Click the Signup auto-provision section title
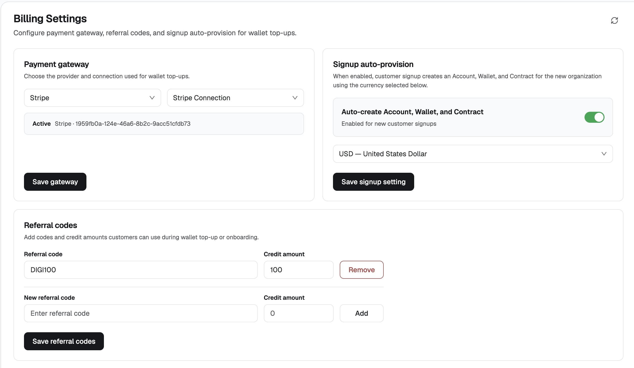The width and height of the screenshot is (634, 368). tap(373, 64)
